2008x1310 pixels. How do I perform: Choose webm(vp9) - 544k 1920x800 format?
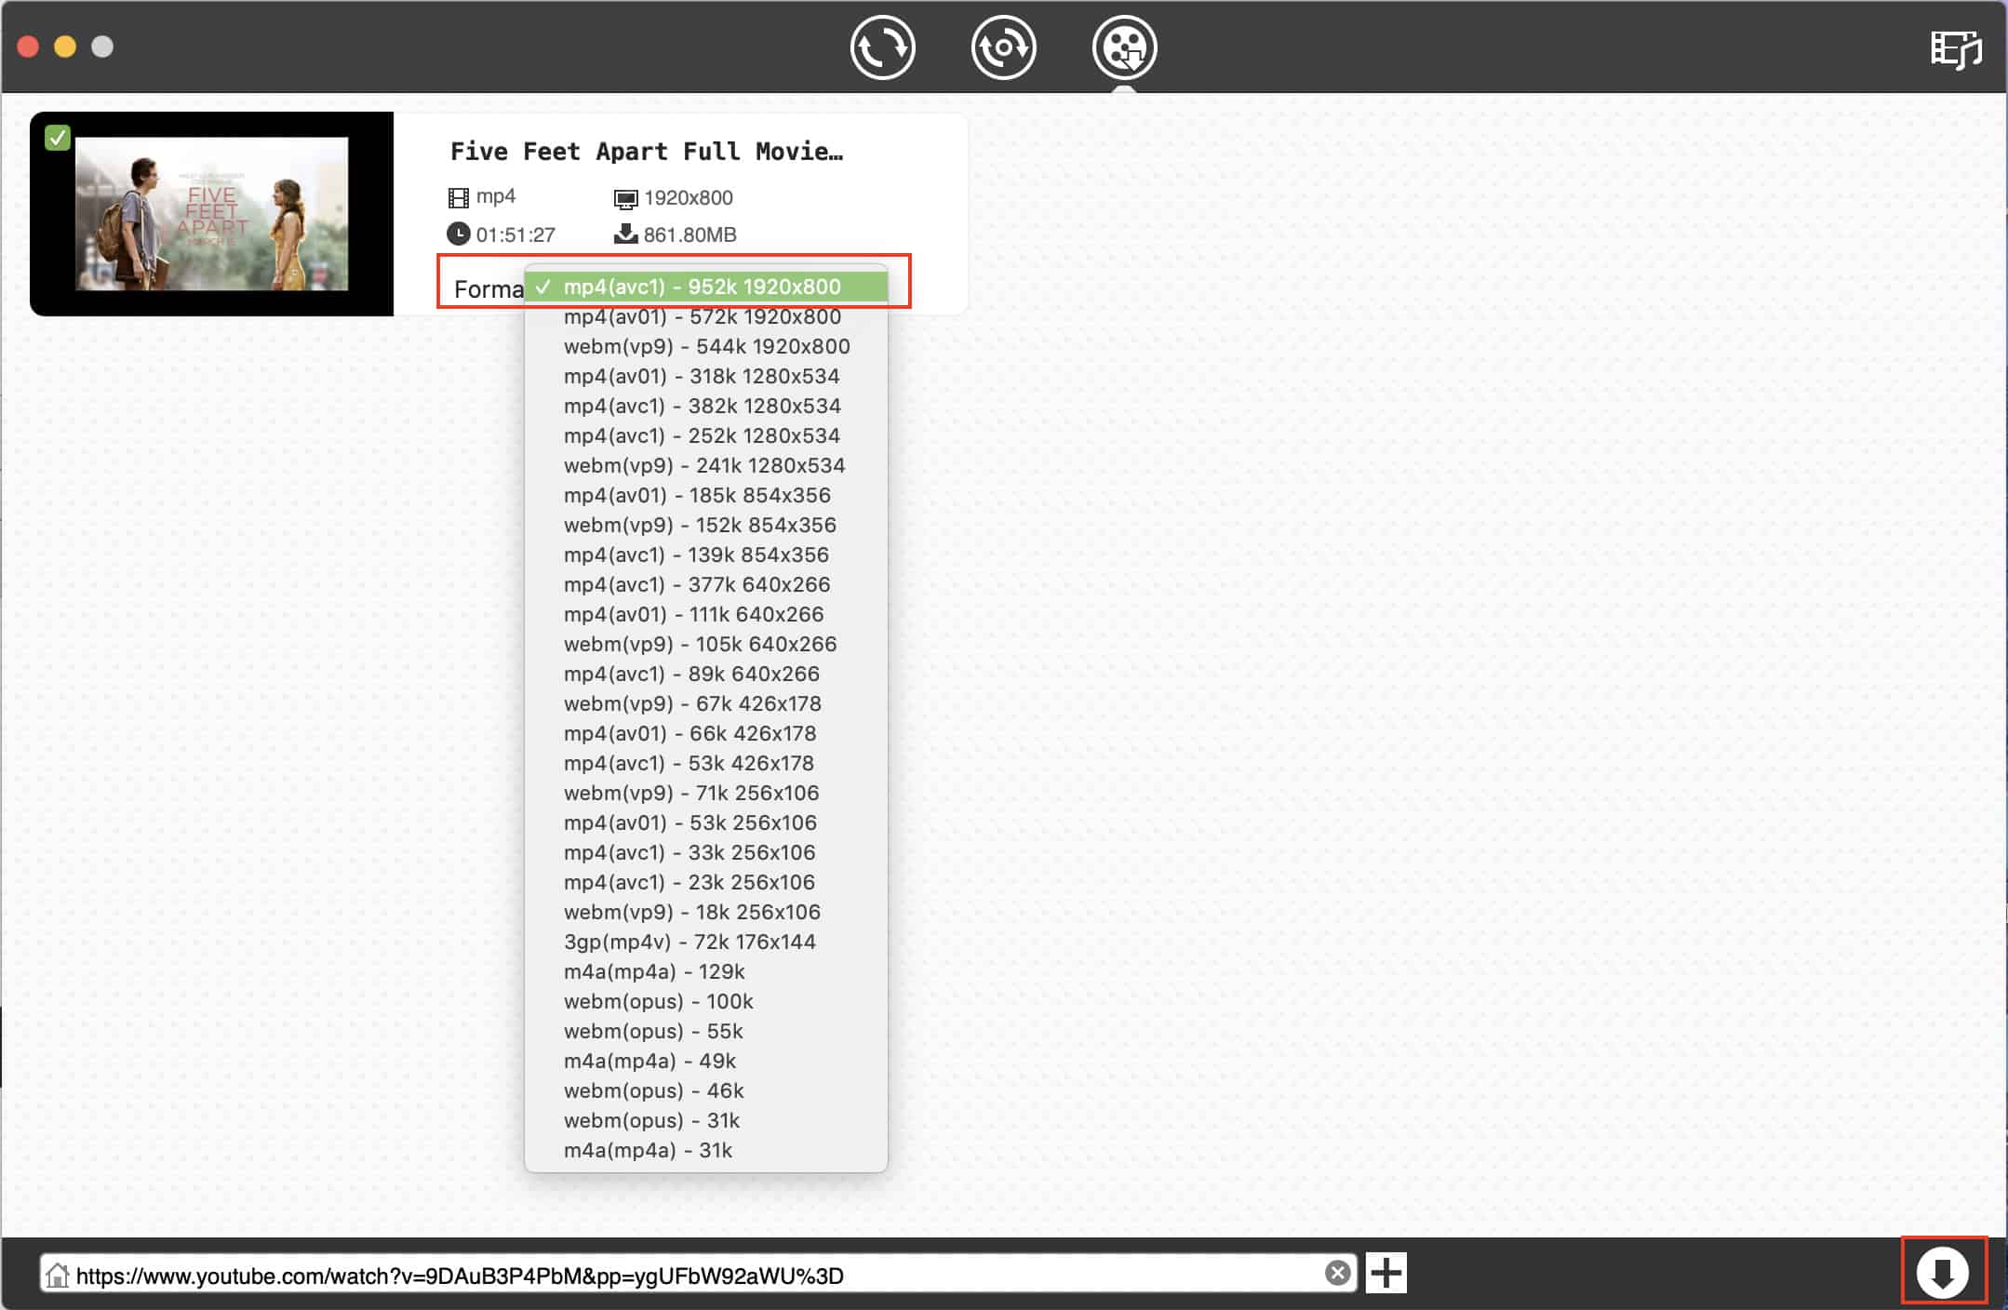(x=706, y=346)
